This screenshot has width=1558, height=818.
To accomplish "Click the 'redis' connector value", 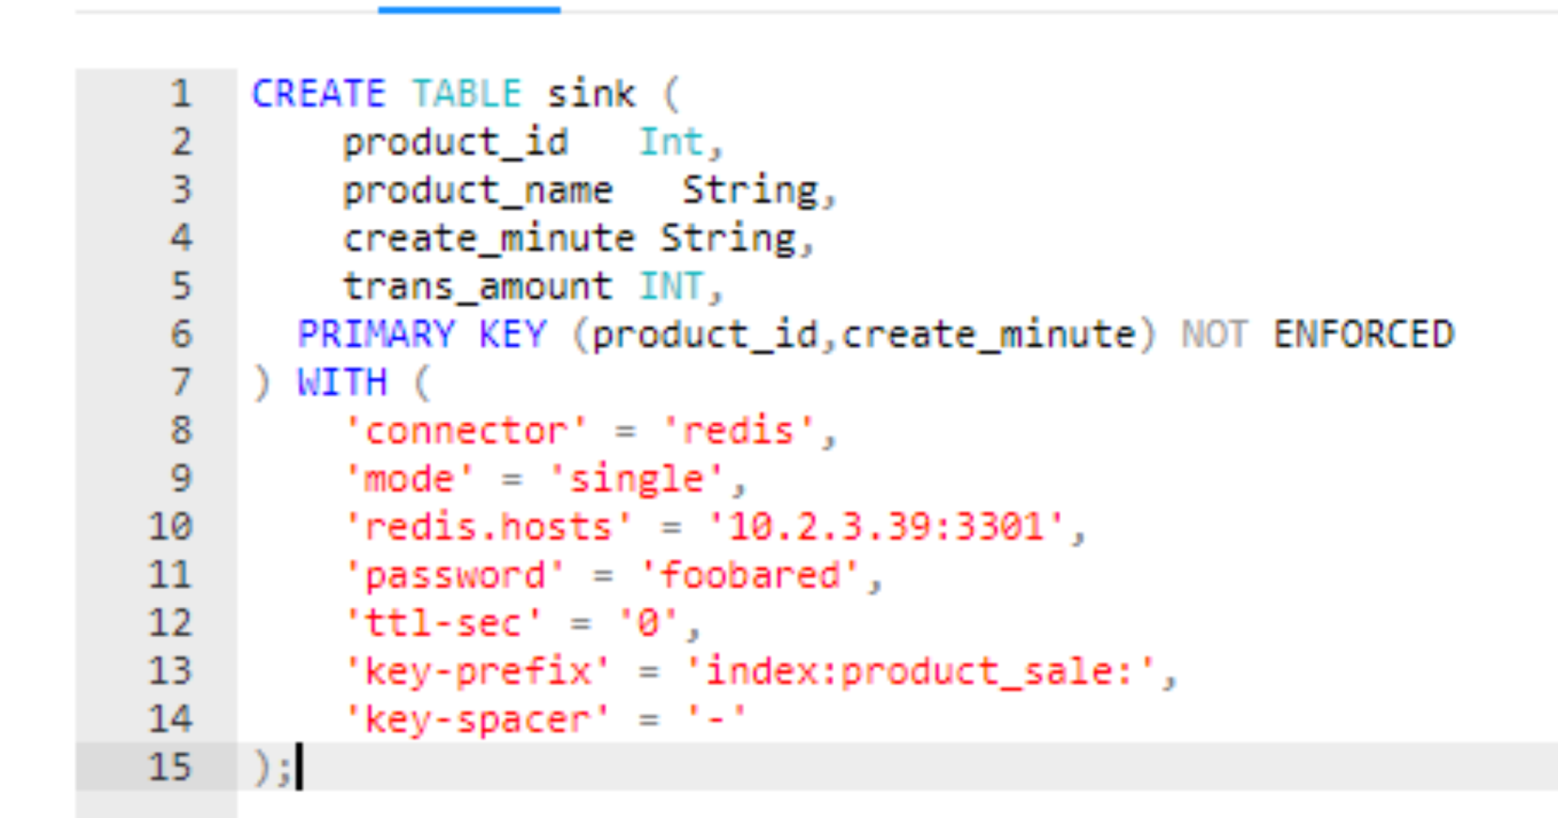I will pyautogui.click(x=739, y=430).
